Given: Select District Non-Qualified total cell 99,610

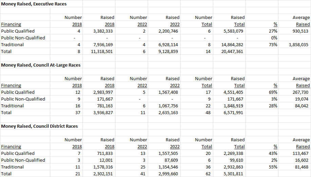Looking at the screenshot, I should coord(236,160).
